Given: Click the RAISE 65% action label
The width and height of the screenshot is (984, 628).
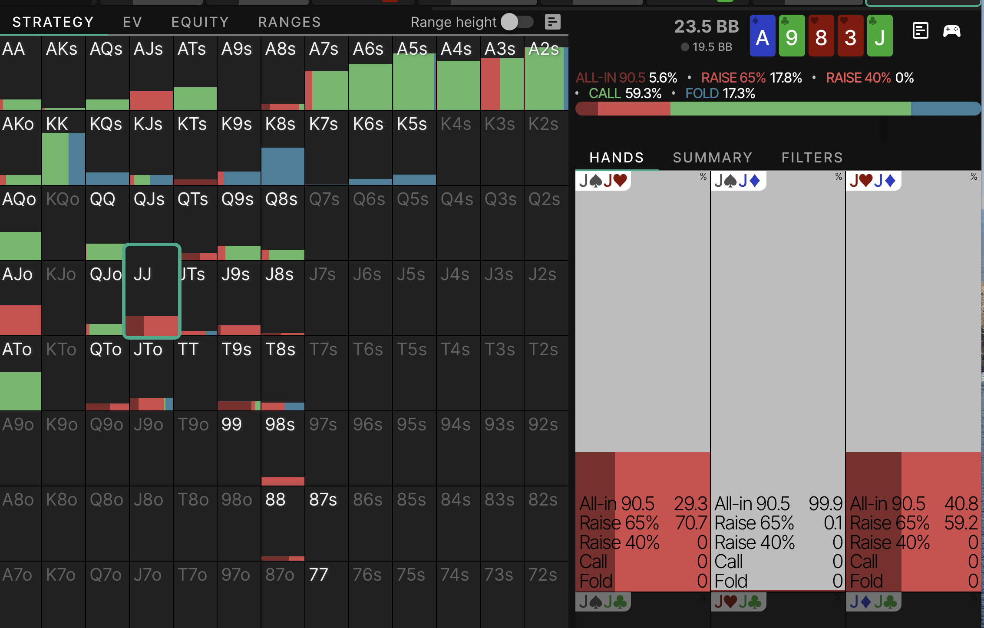Looking at the screenshot, I should pyautogui.click(x=751, y=78).
